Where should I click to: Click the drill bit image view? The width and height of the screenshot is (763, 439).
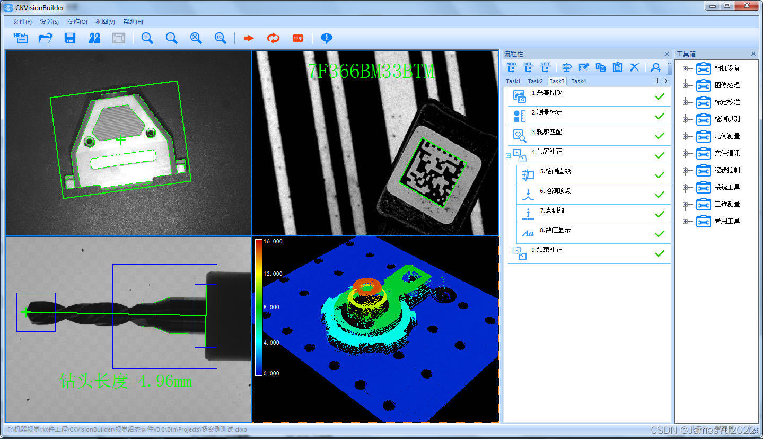pyautogui.click(x=128, y=329)
